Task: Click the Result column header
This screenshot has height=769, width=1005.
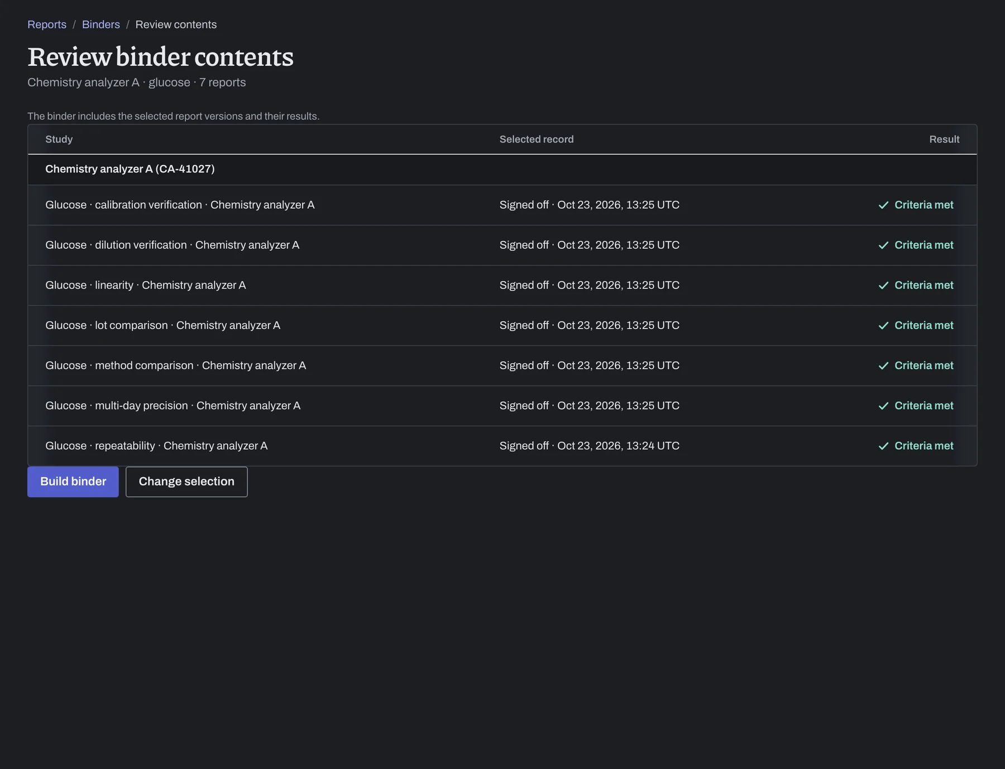Action: tap(944, 140)
